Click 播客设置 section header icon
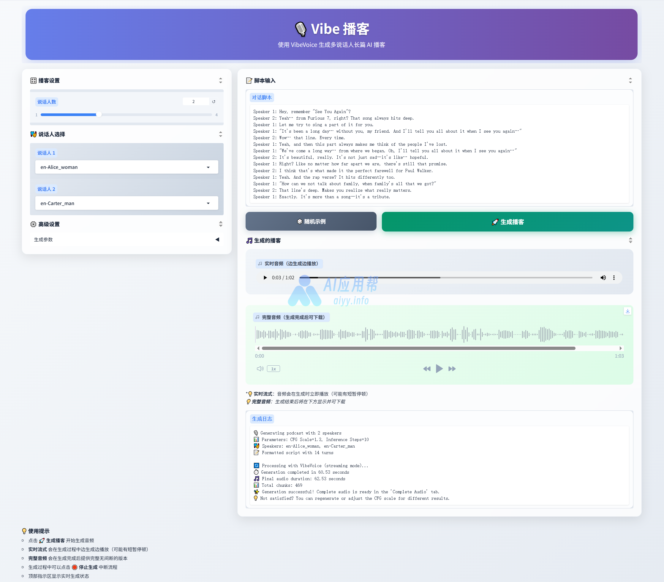This screenshot has height=582, width=664. pos(33,80)
